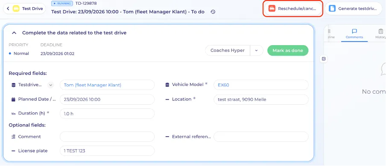386x166 pixels.
Task: Go back to Test Drive list
Action: click(x=8, y=9)
